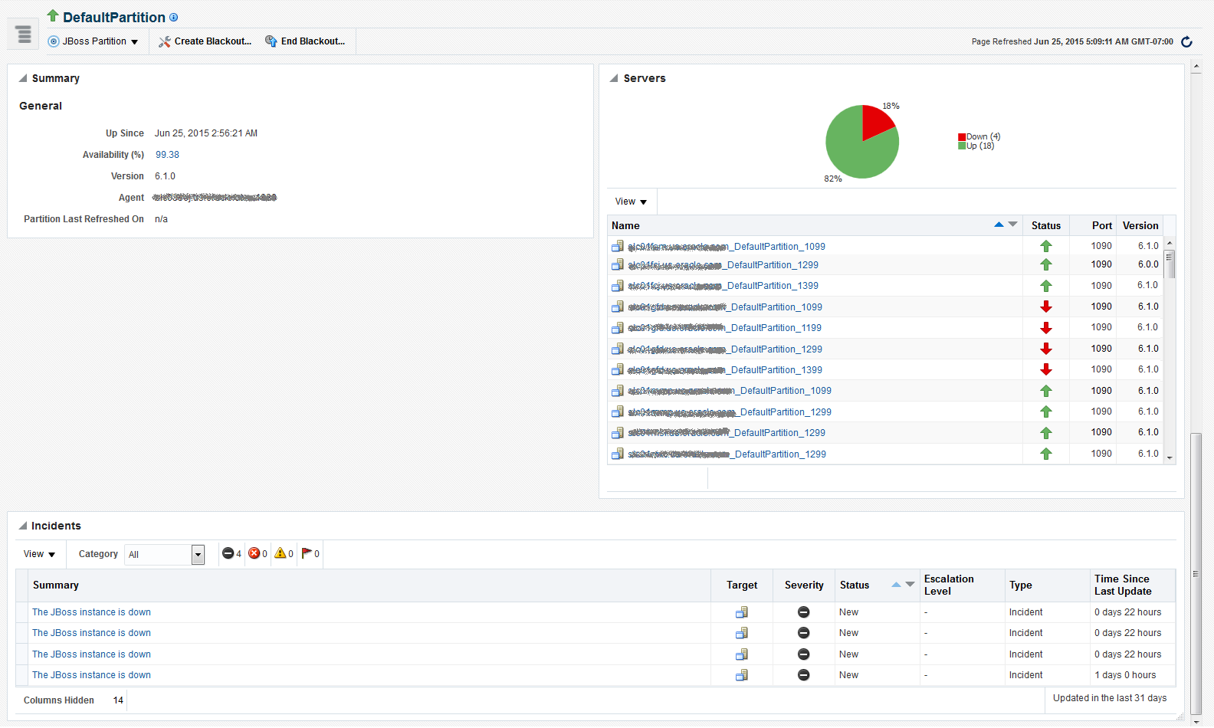Click the Severity column header

coord(804,585)
